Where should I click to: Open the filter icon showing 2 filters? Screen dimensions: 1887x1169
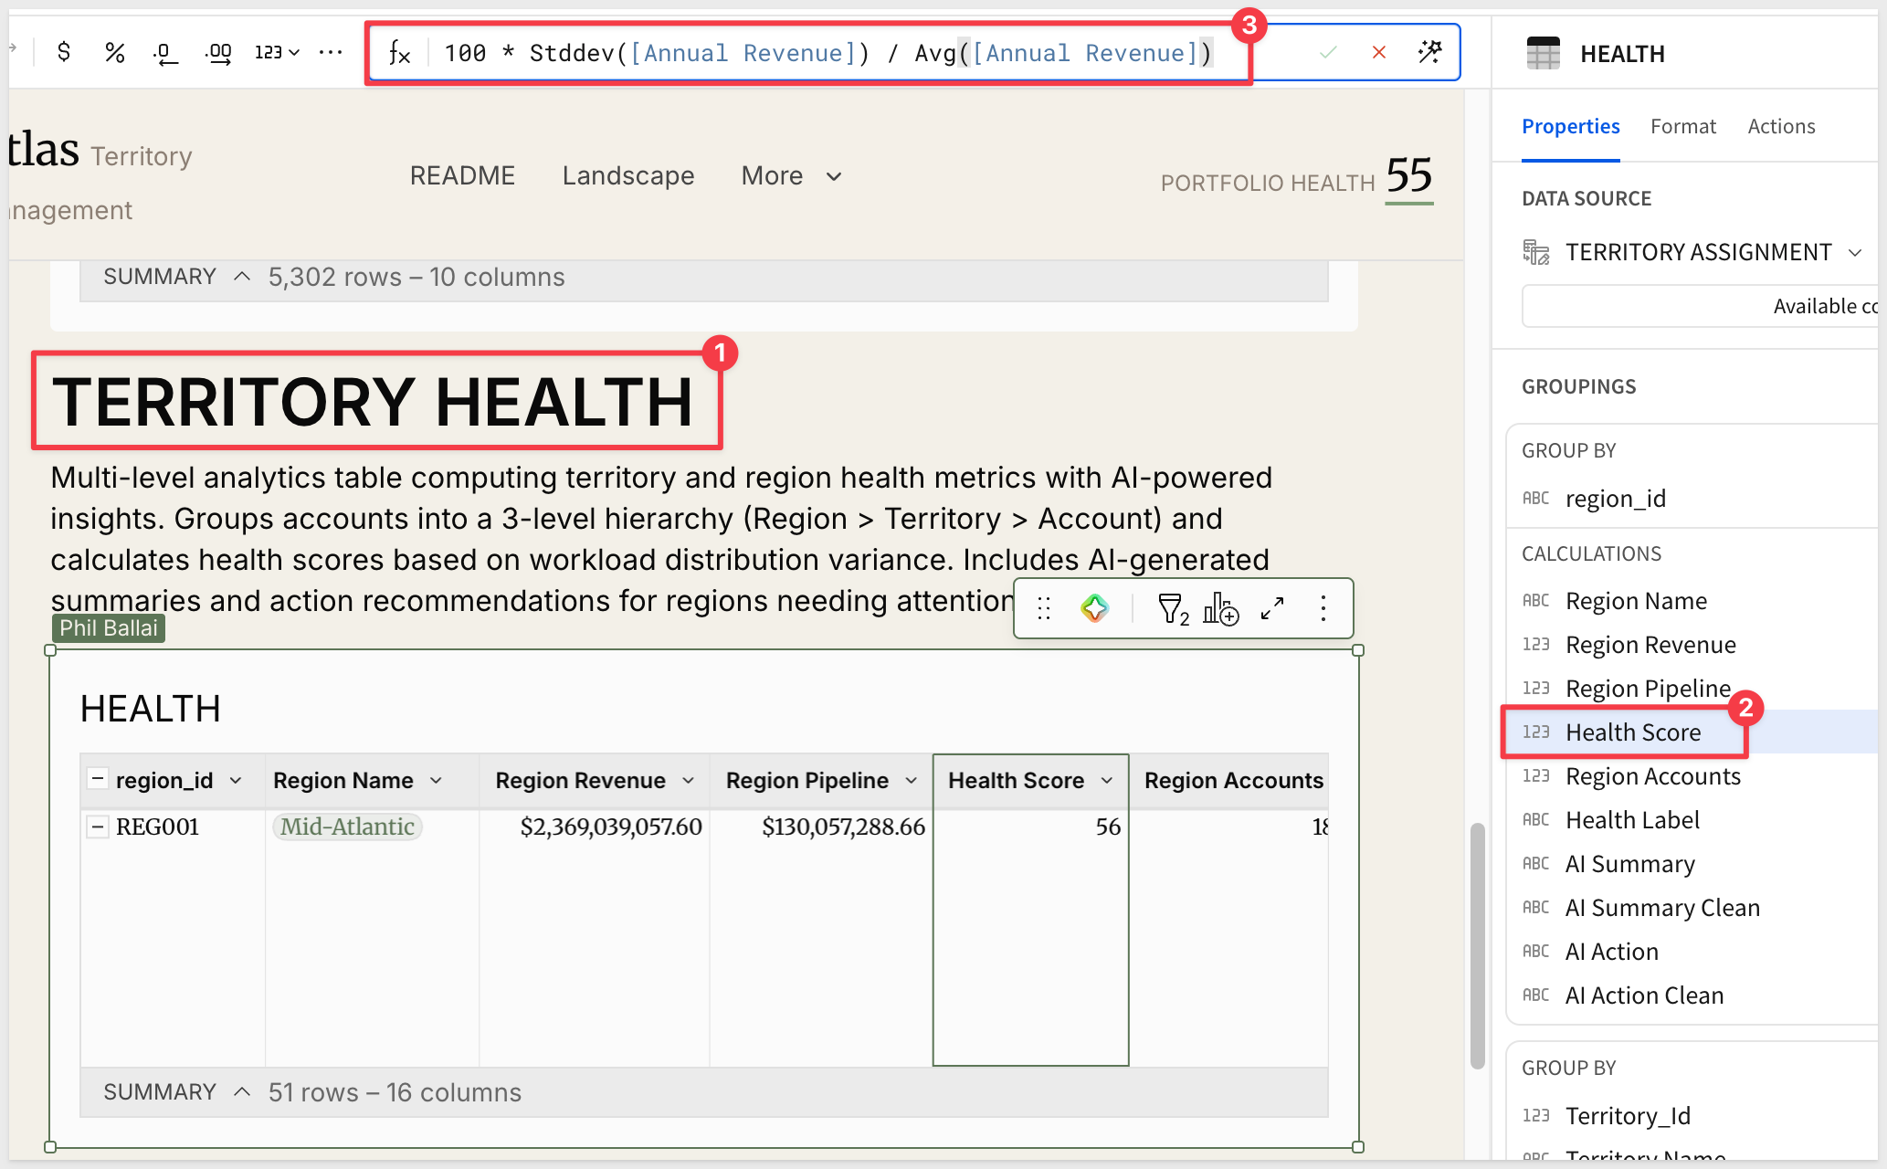pyautogui.click(x=1173, y=608)
